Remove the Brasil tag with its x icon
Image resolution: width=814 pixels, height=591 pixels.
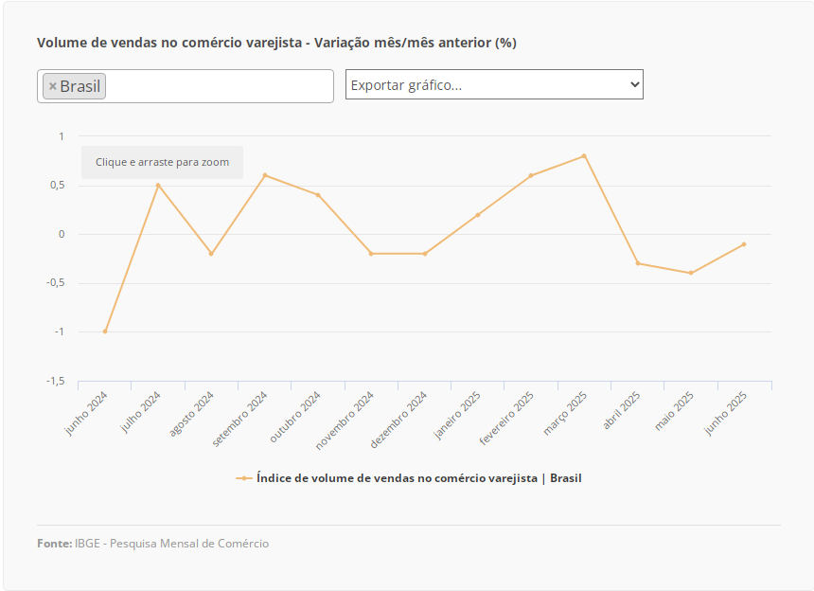53,86
